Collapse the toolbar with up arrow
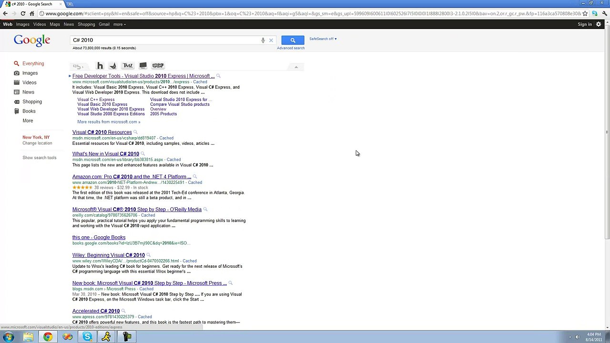The image size is (610, 343). (x=296, y=67)
